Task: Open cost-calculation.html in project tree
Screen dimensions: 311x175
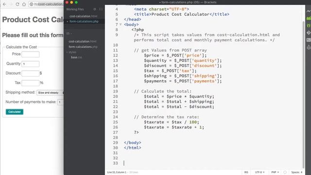Action: pos(83,41)
